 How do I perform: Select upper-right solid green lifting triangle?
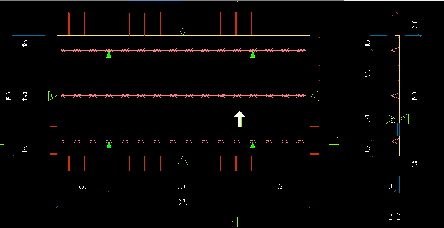tap(253, 54)
